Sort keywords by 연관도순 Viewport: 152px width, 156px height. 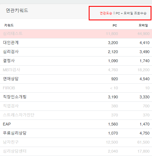106,13
